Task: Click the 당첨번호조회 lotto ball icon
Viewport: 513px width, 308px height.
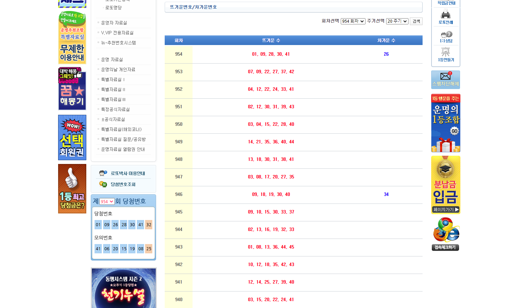Action: [x=103, y=184]
